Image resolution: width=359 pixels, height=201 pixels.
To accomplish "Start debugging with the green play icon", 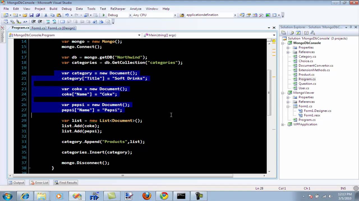I will 104,15.
